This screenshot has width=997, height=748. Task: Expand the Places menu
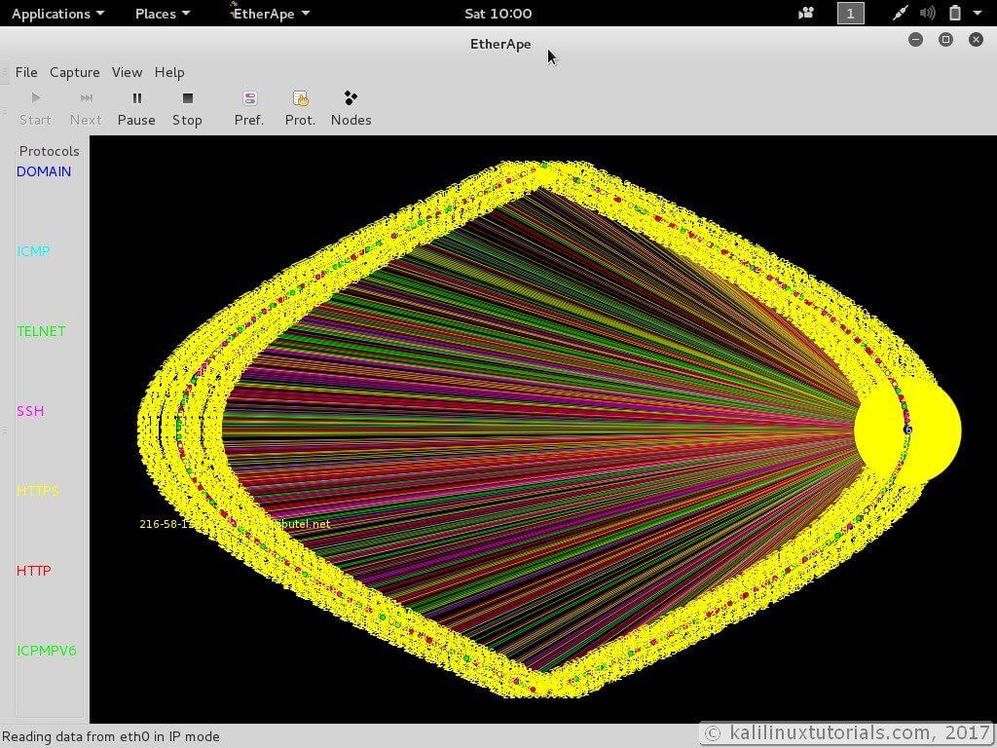point(162,14)
